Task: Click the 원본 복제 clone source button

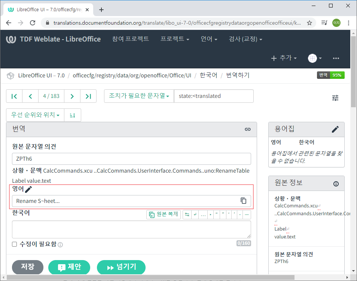Action: pos(164,214)
